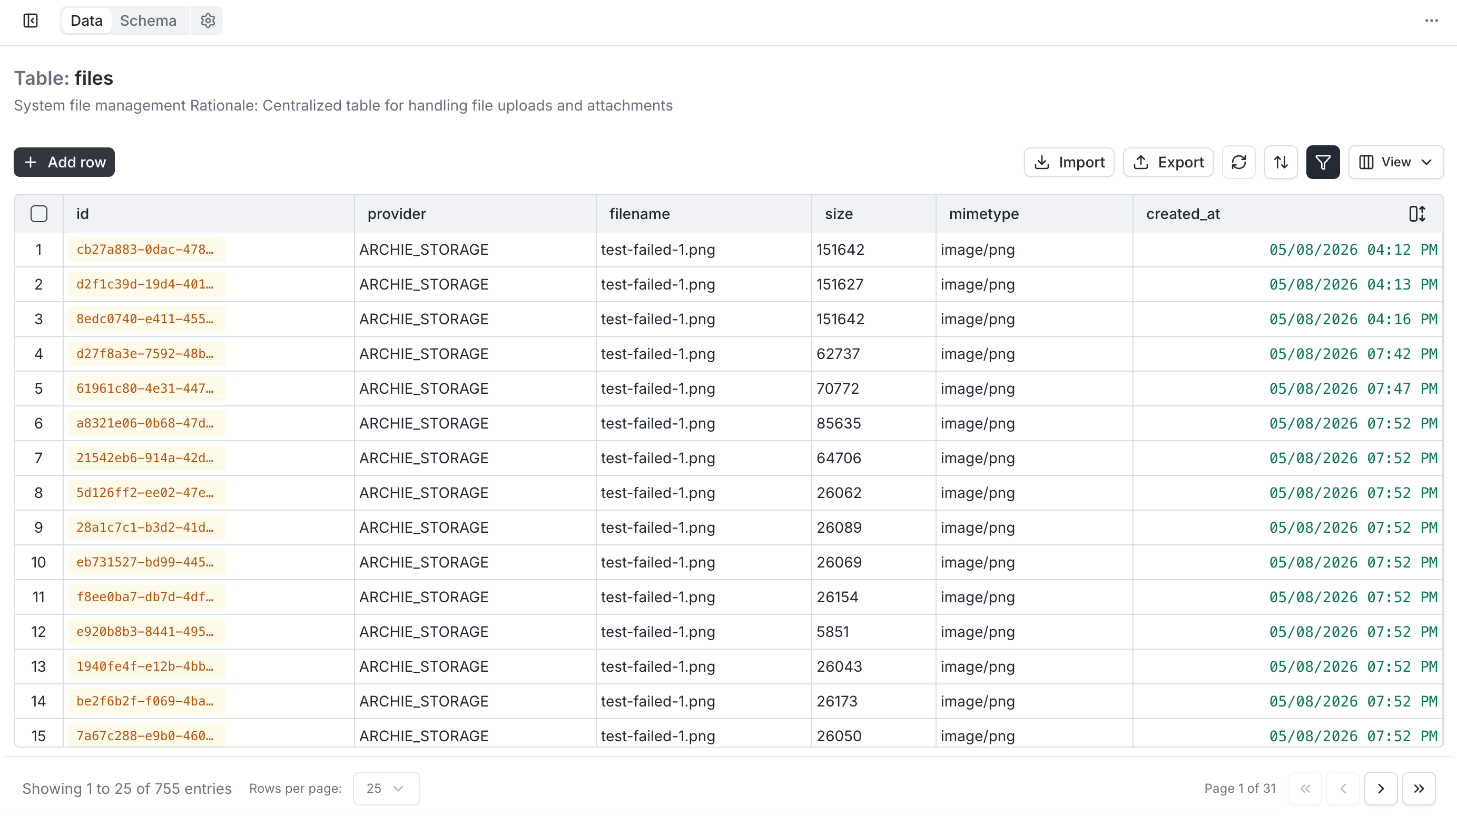Refresh the table data
The height and width of the screenshot is (816, 1457).
tap(1239, 163)
